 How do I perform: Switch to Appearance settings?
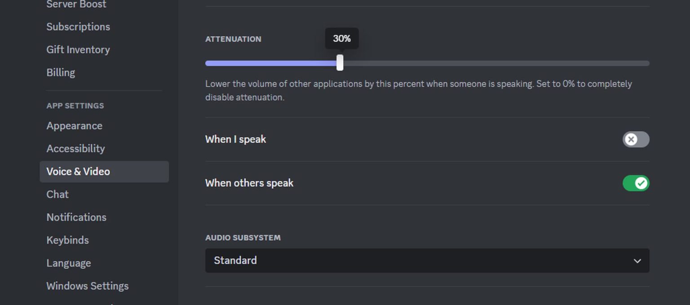[x=75, y=126]
